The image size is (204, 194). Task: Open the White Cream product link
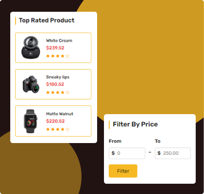click(x=59, y=41)
